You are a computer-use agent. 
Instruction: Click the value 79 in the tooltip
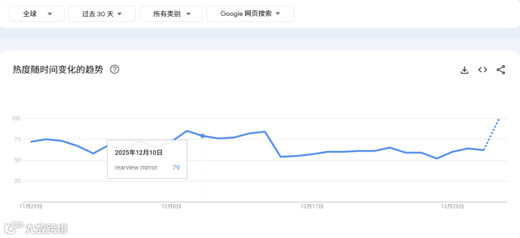[176, 167]
